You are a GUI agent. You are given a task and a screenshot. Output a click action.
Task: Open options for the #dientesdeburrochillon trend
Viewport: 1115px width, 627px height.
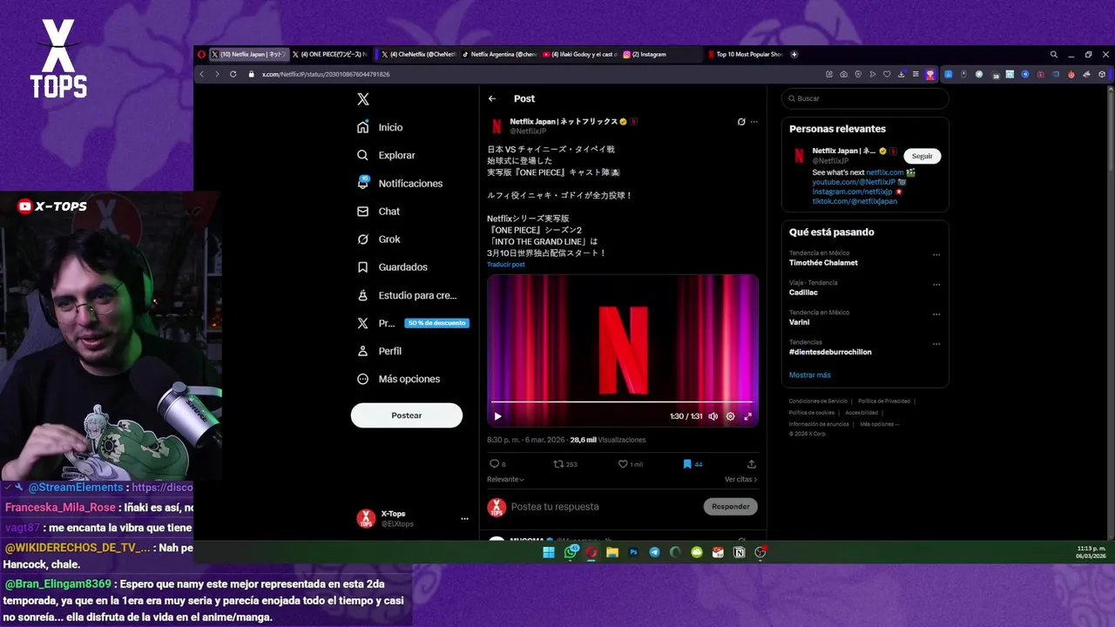coord(936,343)
